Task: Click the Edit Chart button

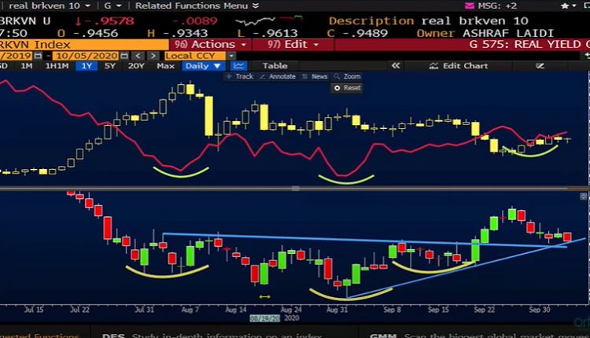Action: click(x=459, y=66)
